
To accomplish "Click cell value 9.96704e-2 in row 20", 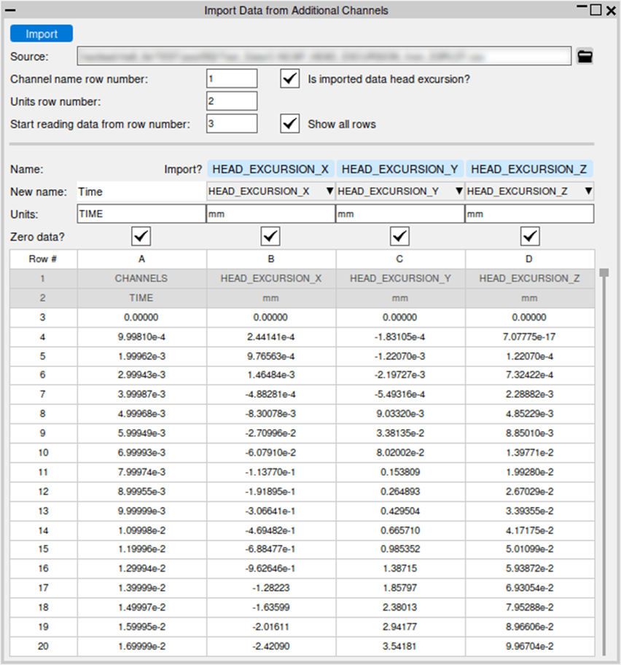I will coord(529,646).
